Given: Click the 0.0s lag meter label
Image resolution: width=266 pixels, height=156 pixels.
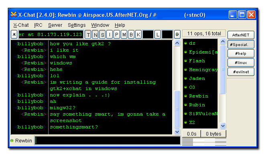Looking at the screenshot, I should click(x=192, y=134).
